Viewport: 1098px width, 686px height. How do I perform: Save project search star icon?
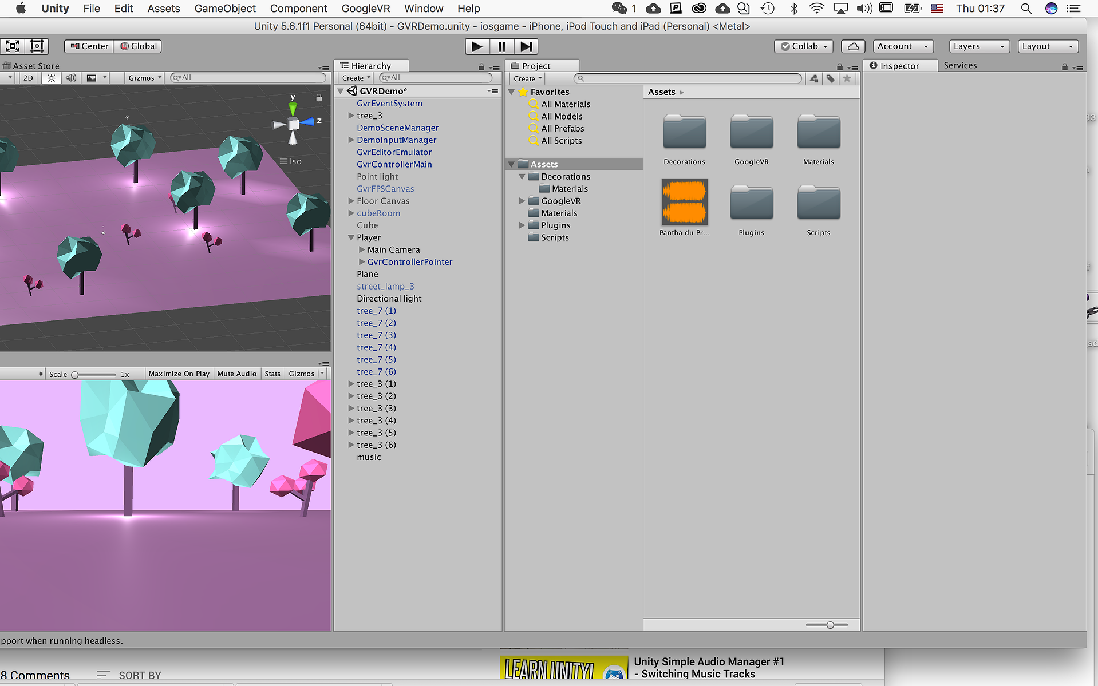847,78
